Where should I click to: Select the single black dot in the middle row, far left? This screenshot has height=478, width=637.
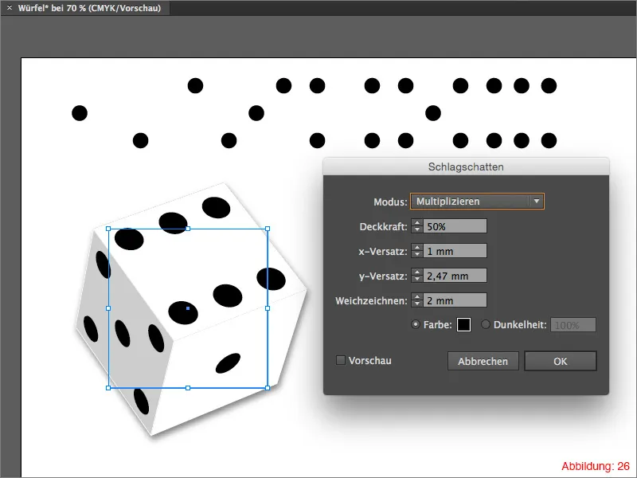(x=80, y=113)
